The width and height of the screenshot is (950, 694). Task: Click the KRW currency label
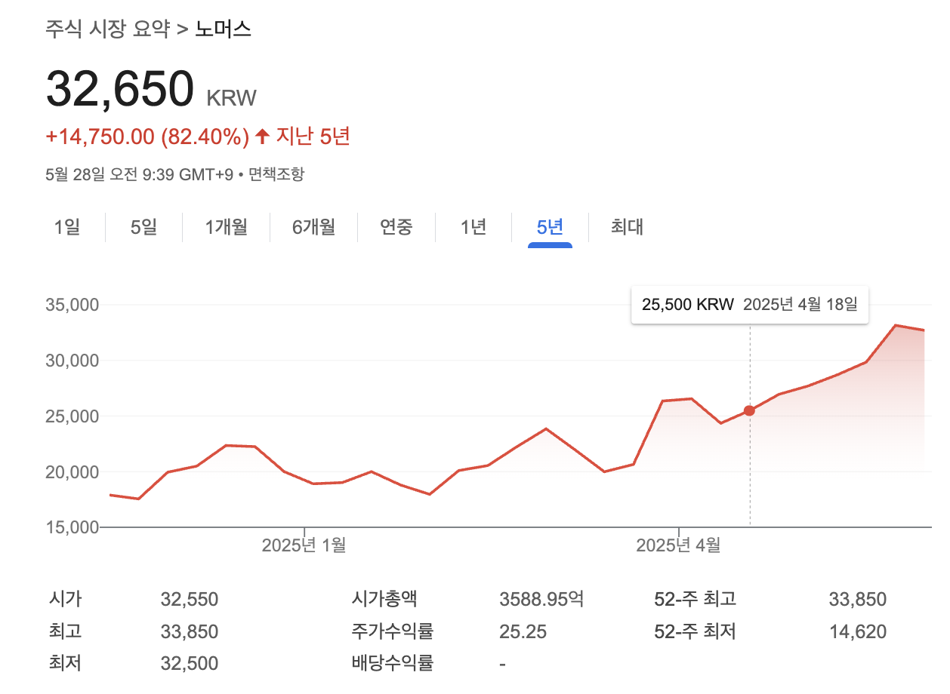[x=232, y=98]
